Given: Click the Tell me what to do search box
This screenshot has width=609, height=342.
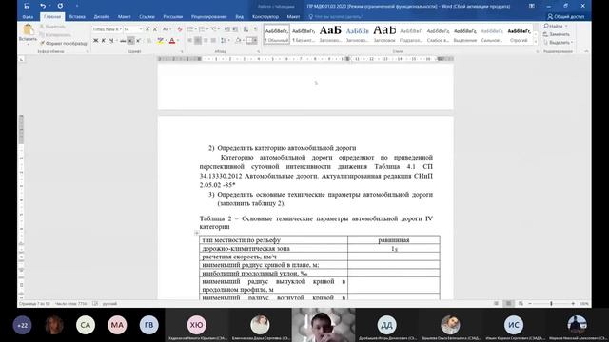Looking at the screenshot, I should [x=335, y=17].
